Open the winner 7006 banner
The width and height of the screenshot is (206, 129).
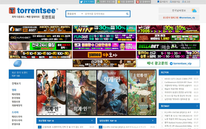[168, 29]
